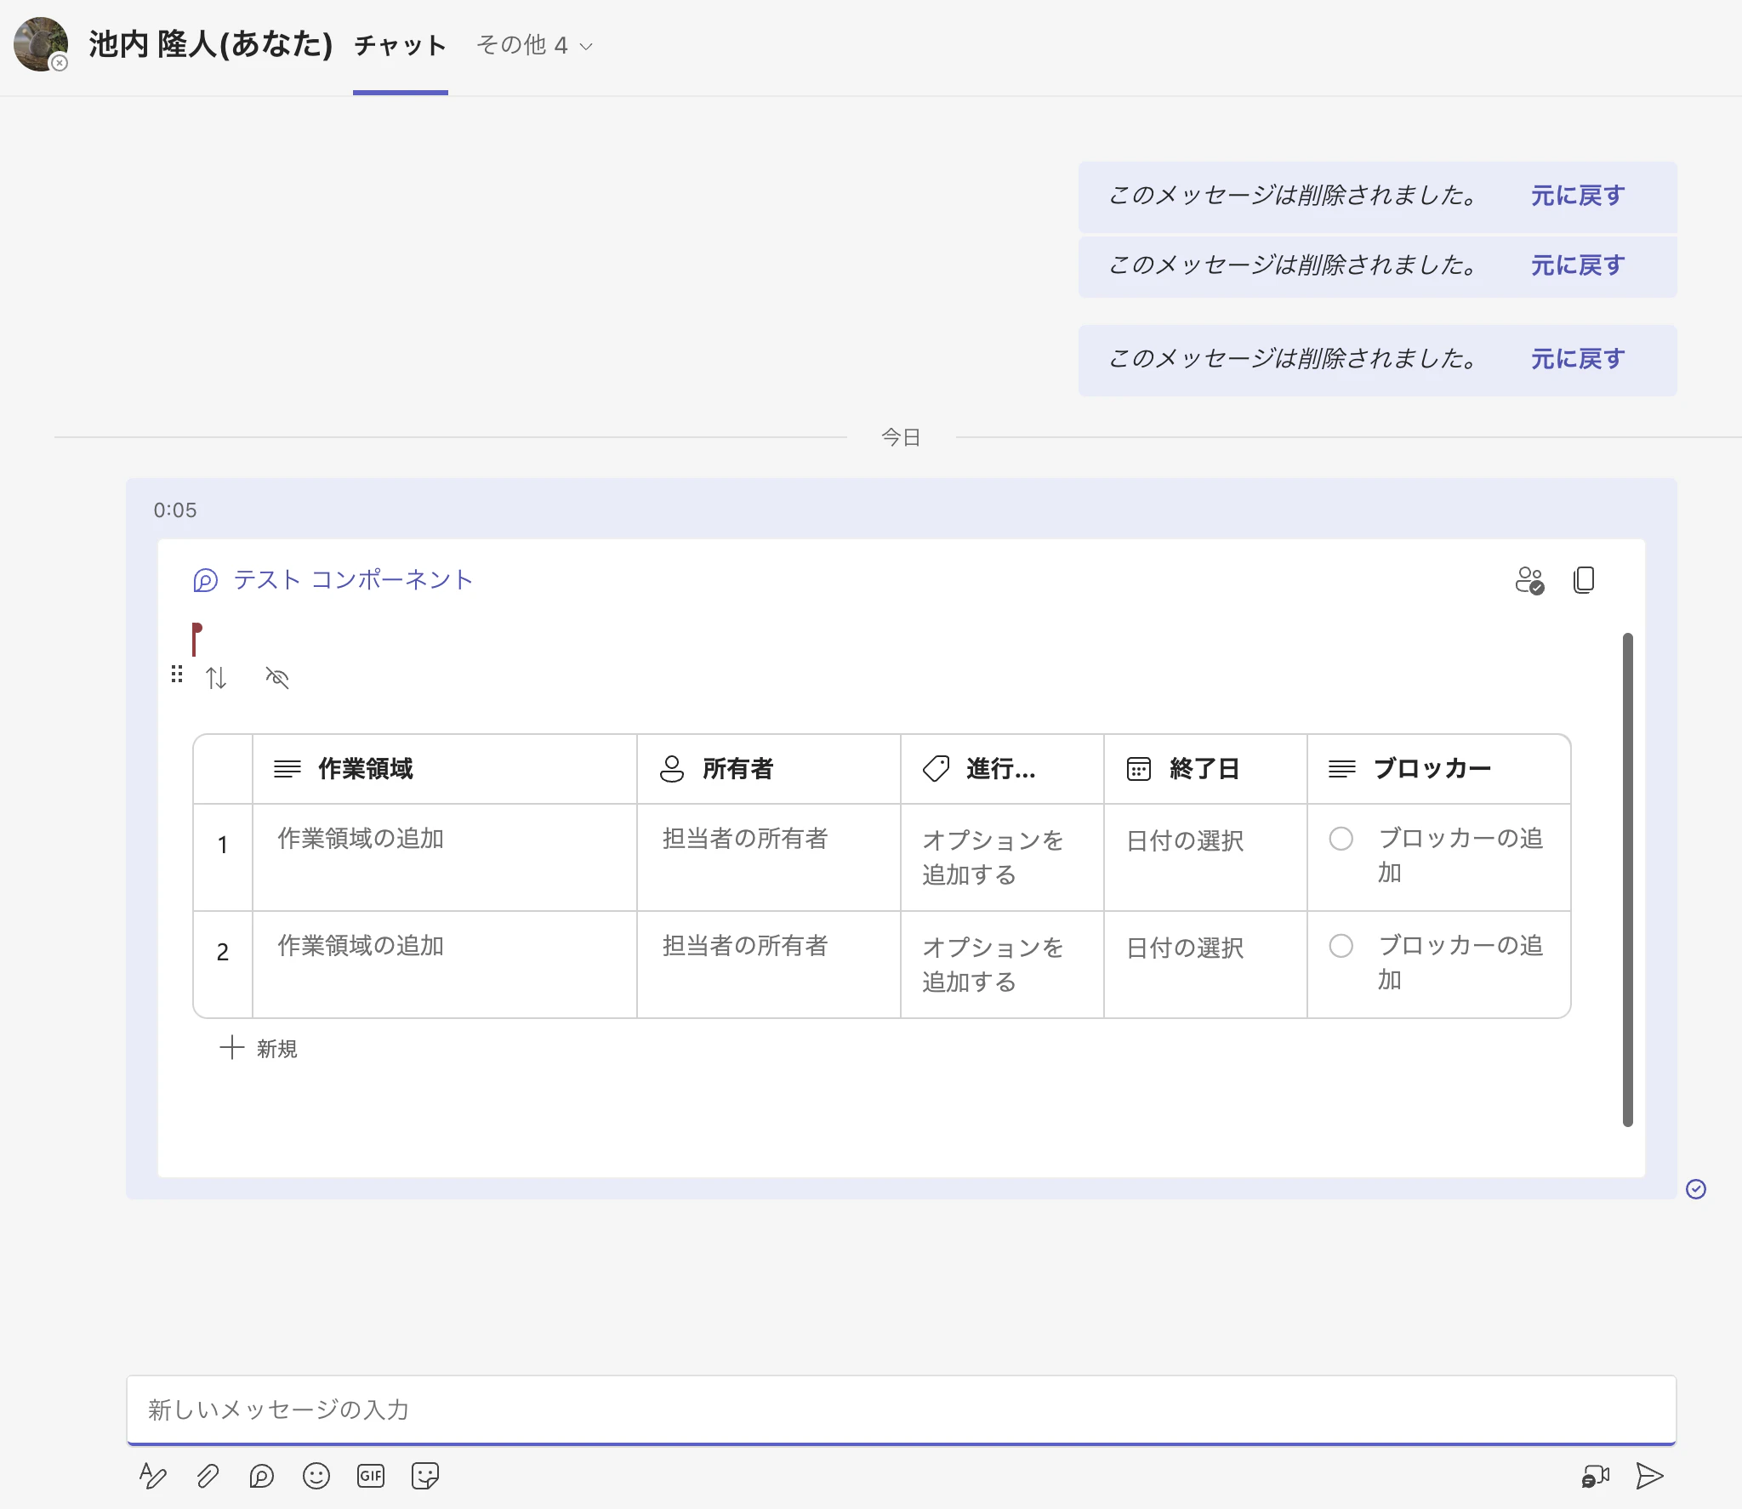This screenshot has height=1509, width=1742.
Task: Send the message with the arrow icon
Action: 1649,1476
